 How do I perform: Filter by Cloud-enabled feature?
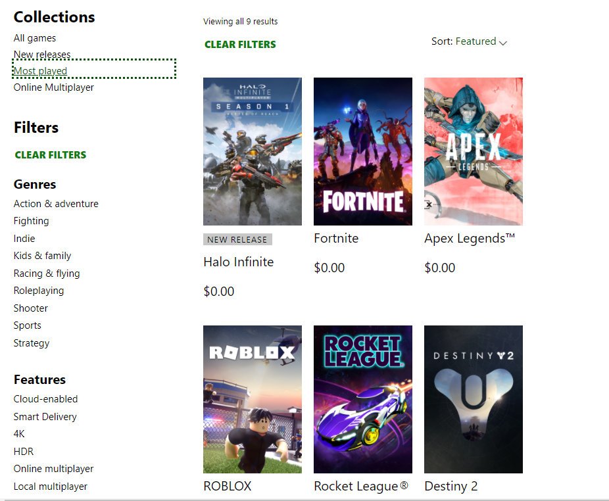[x=45, y=399]
